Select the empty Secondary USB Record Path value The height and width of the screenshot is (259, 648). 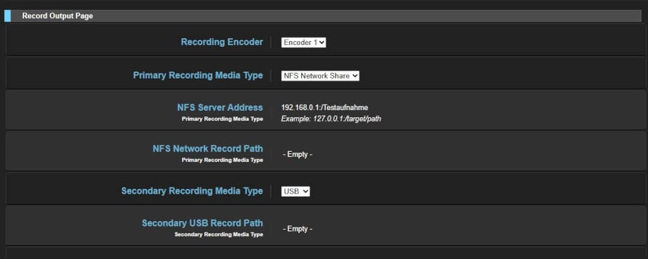[297, 229]
